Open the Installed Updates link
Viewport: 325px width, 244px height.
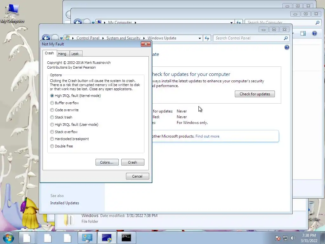pyautogui.click(x=65, y=203)
